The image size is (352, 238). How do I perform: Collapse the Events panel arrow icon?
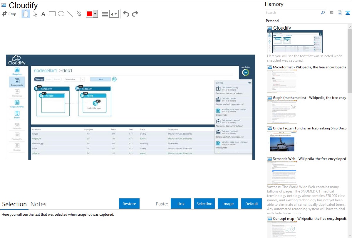pyautogui.click(x=250, y=82)
